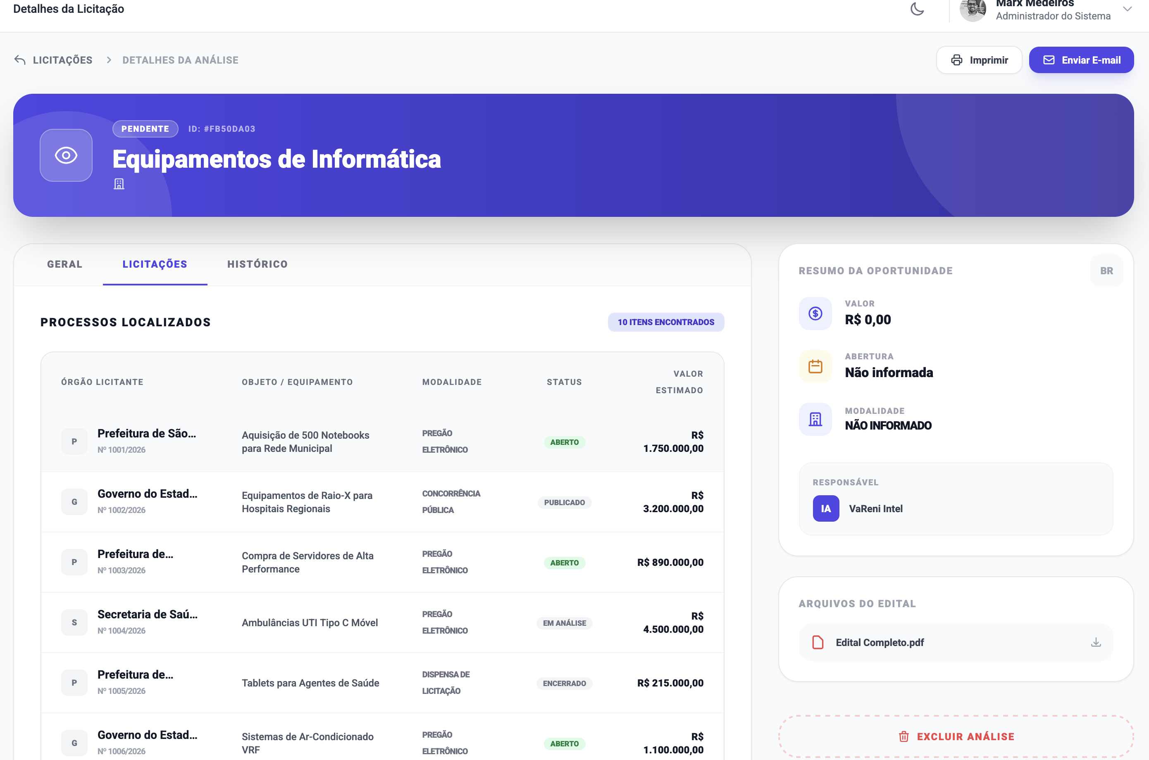The width and height of the screenshot is (1149, 760).
Task: Click the Imprimir print button
Action: 979,60
